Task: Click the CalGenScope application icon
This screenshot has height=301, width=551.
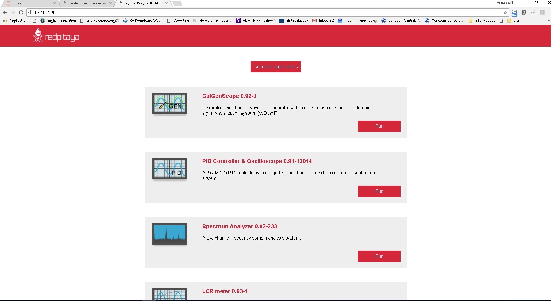Action: click(x=169, y=104)
